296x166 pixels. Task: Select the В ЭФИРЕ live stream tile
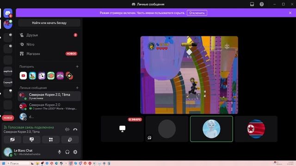click(x=122, y=129)
